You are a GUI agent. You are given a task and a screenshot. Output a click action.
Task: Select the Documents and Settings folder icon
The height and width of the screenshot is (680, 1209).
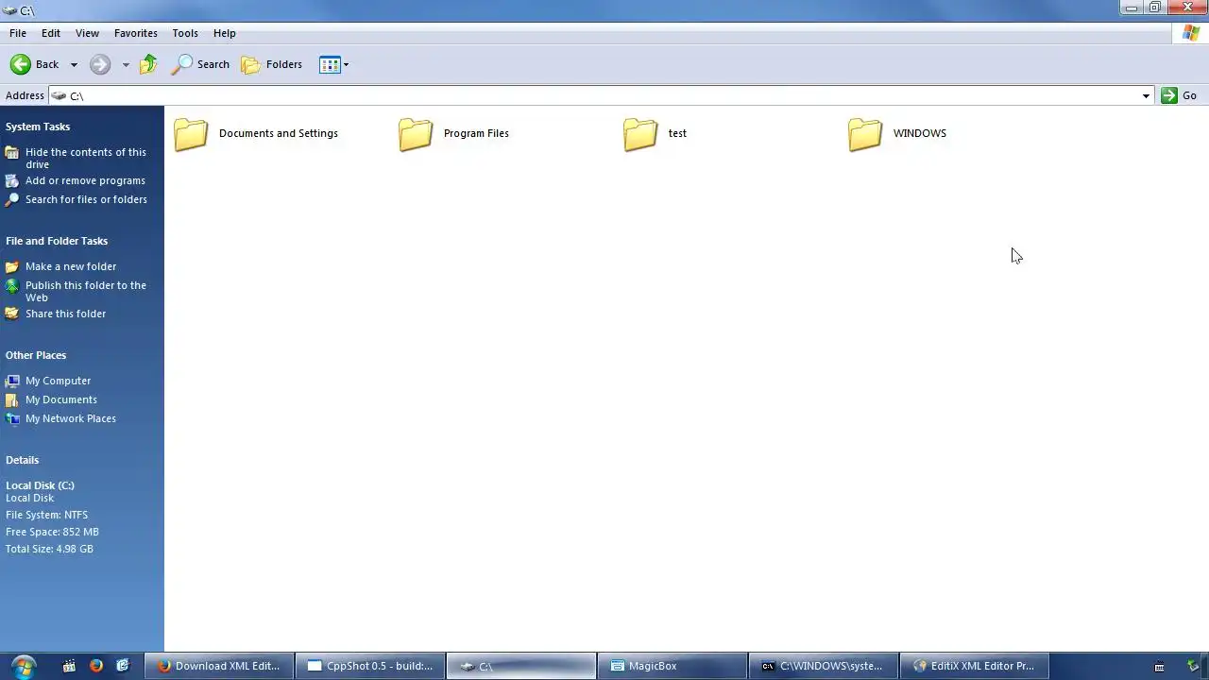point(191,134)
